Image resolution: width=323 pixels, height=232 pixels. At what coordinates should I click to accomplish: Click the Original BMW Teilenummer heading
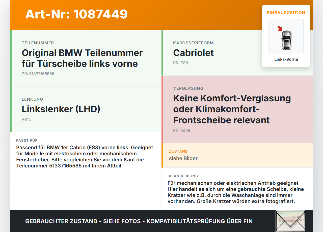coord(82,58)
